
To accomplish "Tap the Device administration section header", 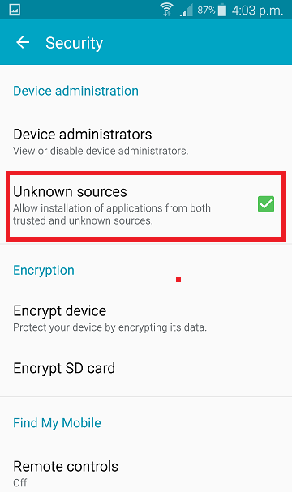I will 75,91.
